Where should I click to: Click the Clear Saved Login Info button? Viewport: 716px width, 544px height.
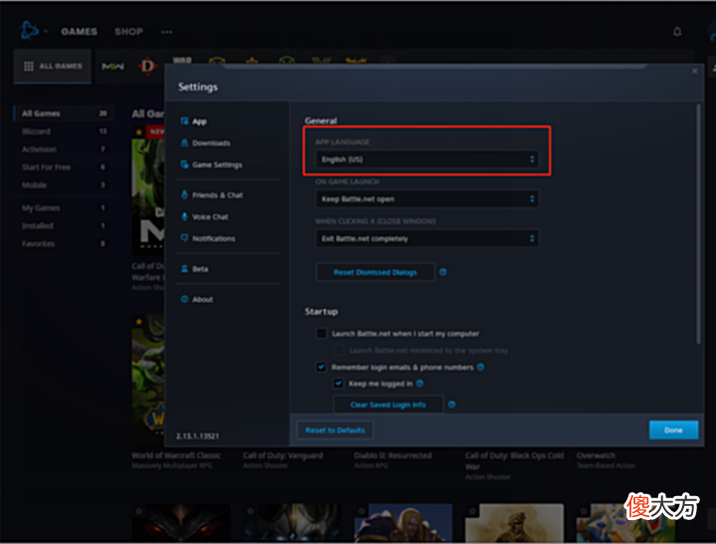388,405
